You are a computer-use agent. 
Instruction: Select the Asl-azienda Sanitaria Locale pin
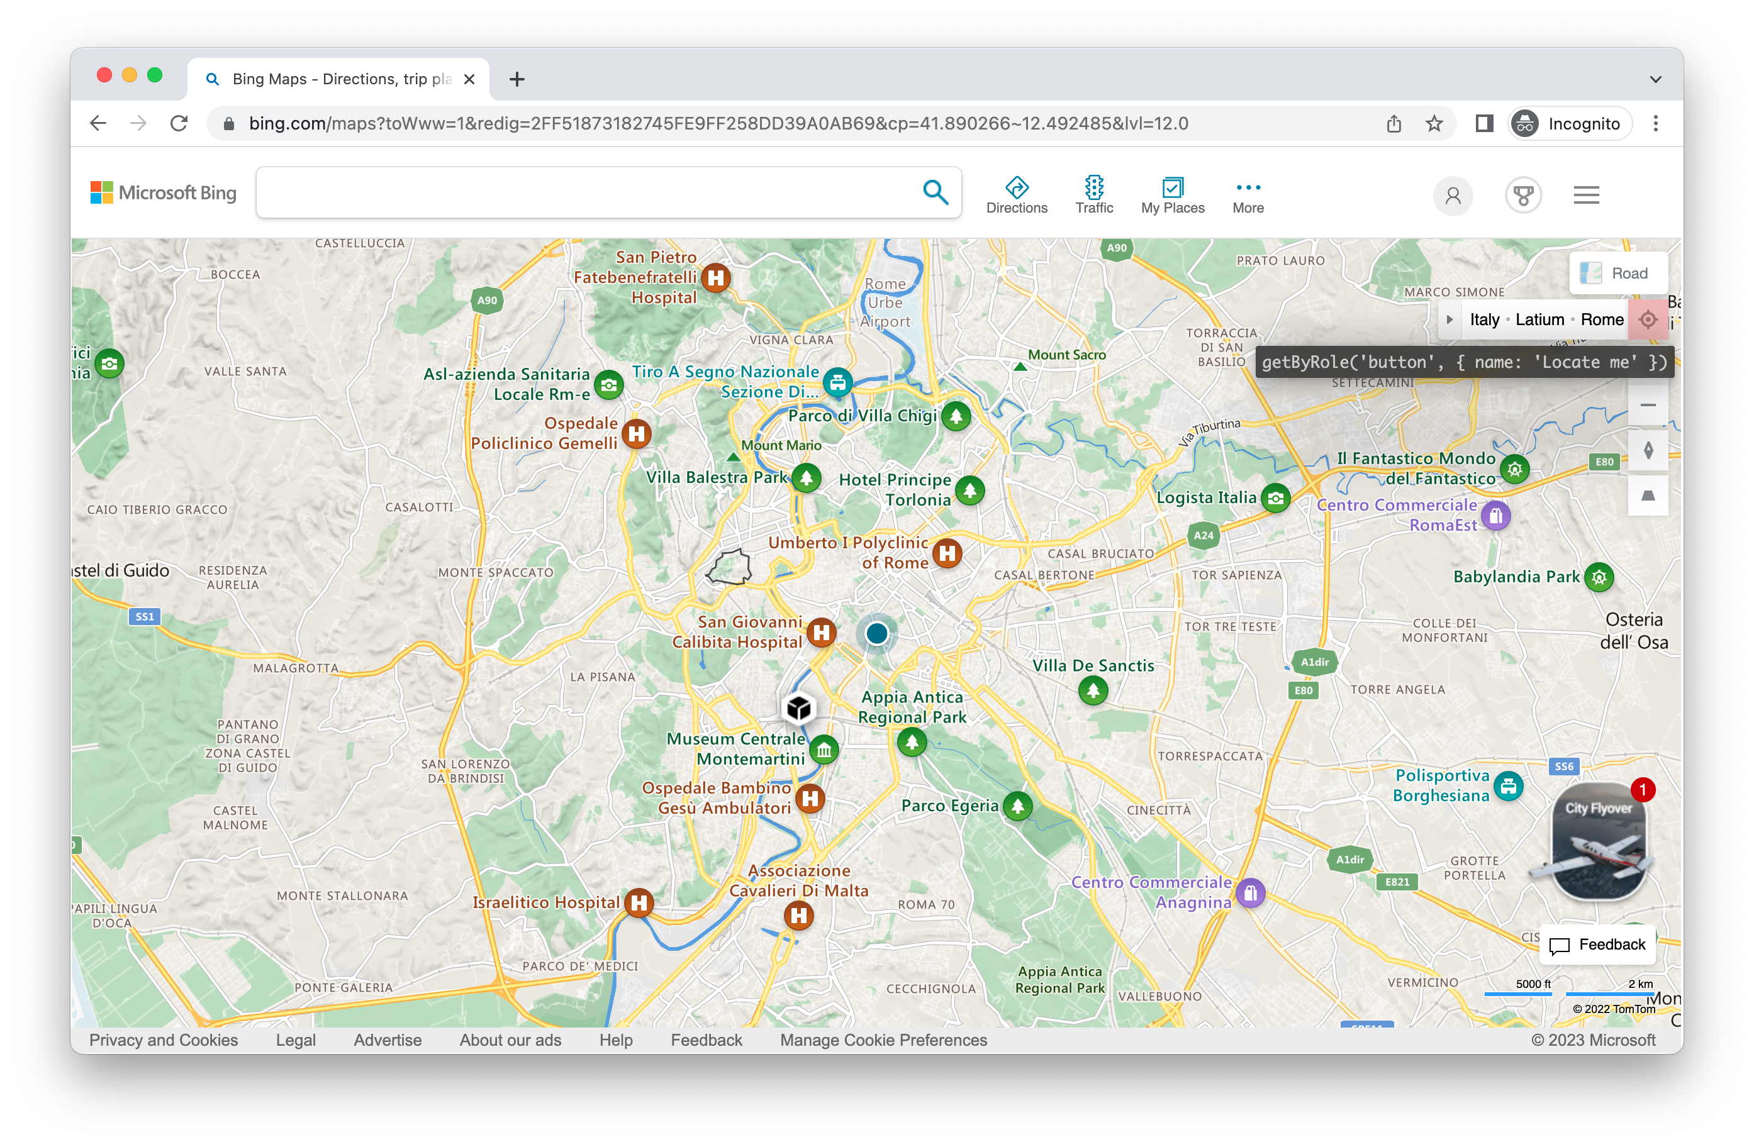(609, 385)
